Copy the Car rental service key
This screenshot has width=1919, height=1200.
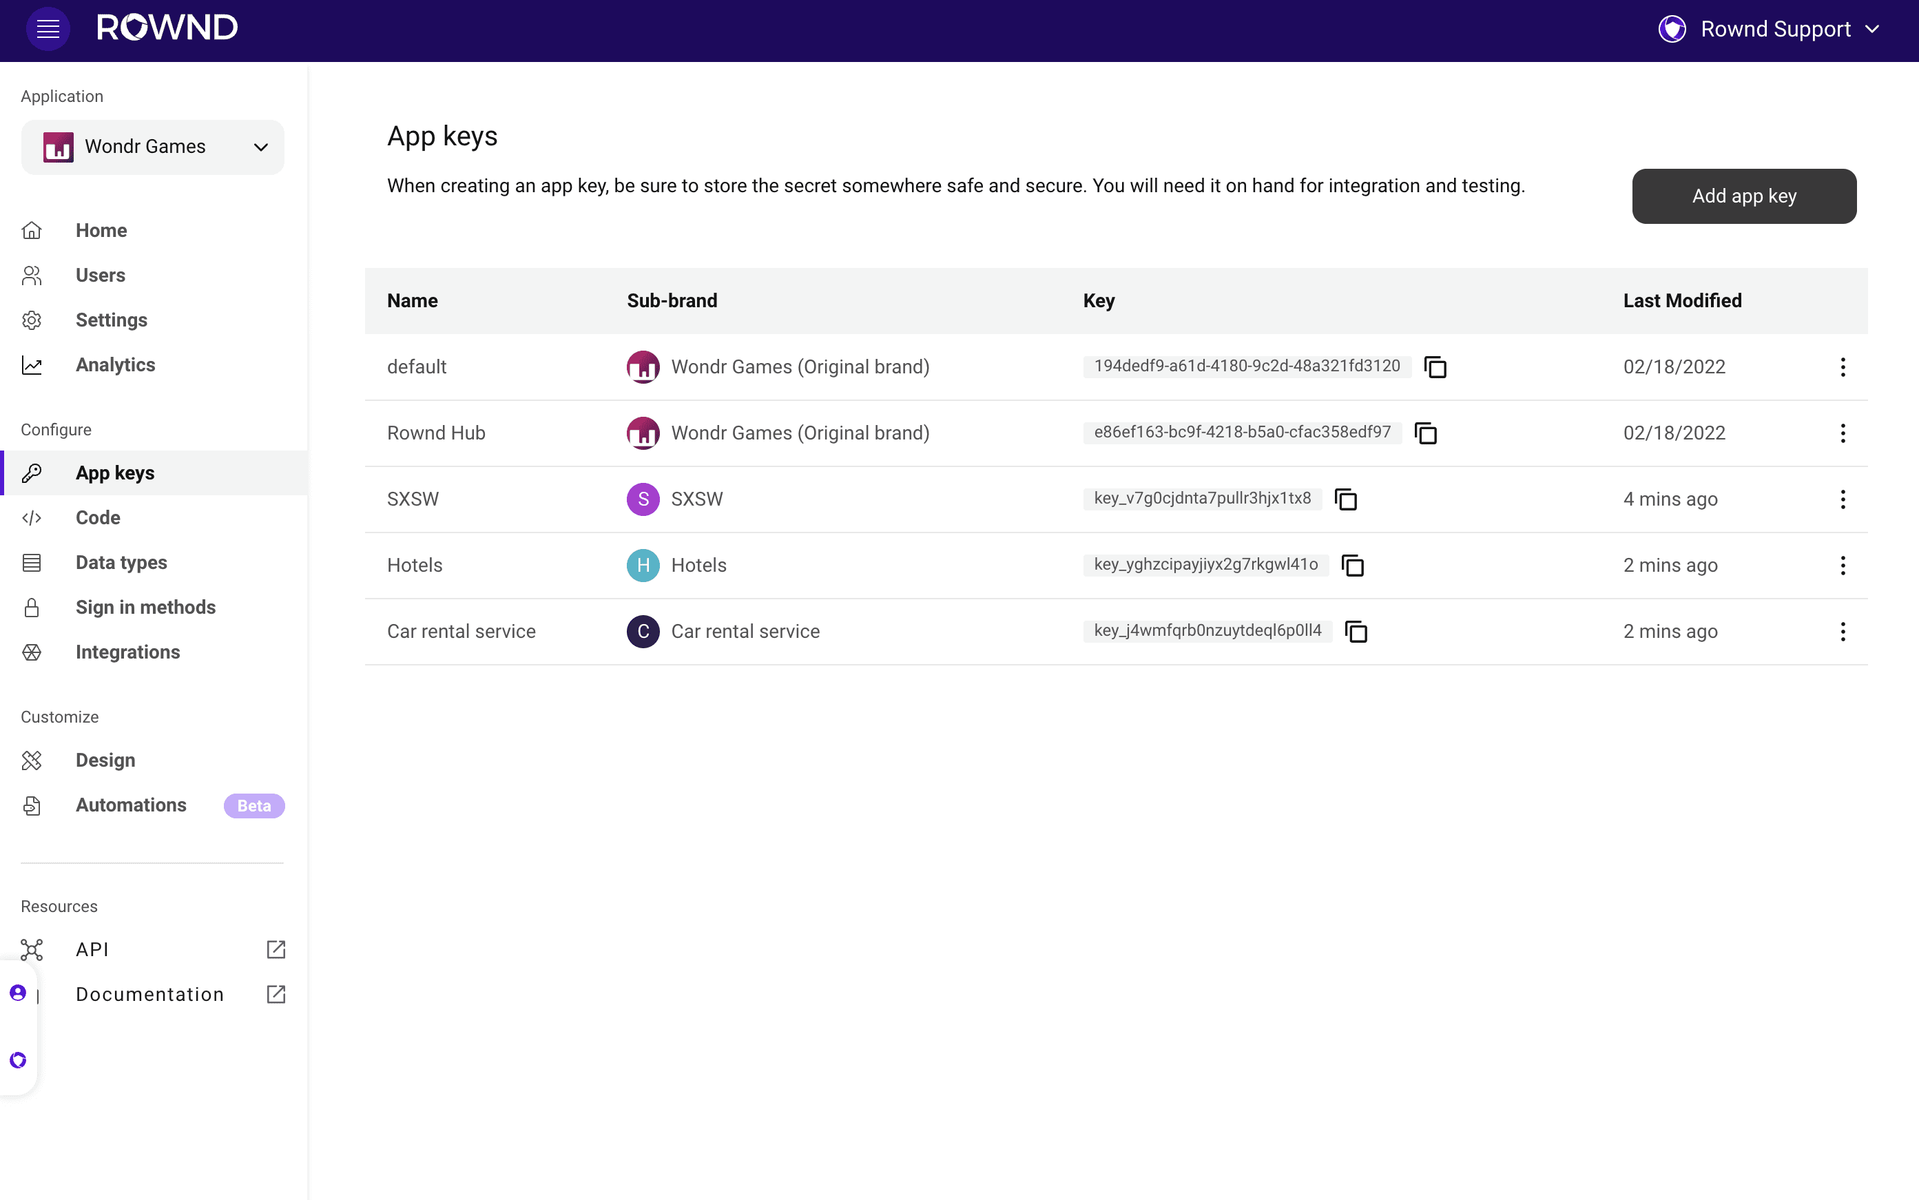tap(1356, 632)
